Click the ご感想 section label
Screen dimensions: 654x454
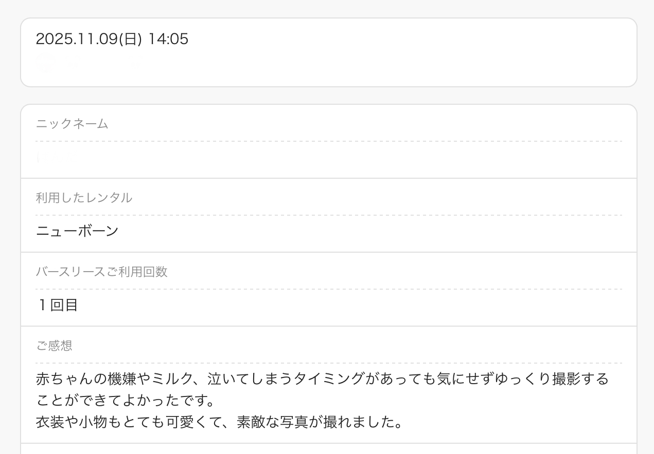pyautogui.click(x=54, y=346)
